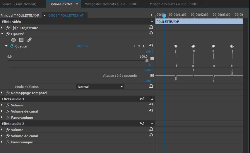Select the first opacity keyframe in timeline

[x=175, y=46]
